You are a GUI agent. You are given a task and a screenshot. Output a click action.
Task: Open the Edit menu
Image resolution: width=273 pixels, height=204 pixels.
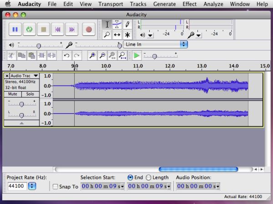tap(68, 4)
